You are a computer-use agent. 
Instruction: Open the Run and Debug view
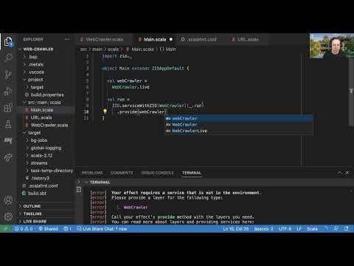tap(8, 91)
